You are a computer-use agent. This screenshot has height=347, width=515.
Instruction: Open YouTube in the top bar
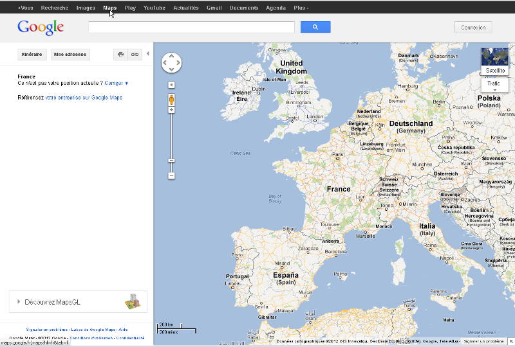click(154, 8)
